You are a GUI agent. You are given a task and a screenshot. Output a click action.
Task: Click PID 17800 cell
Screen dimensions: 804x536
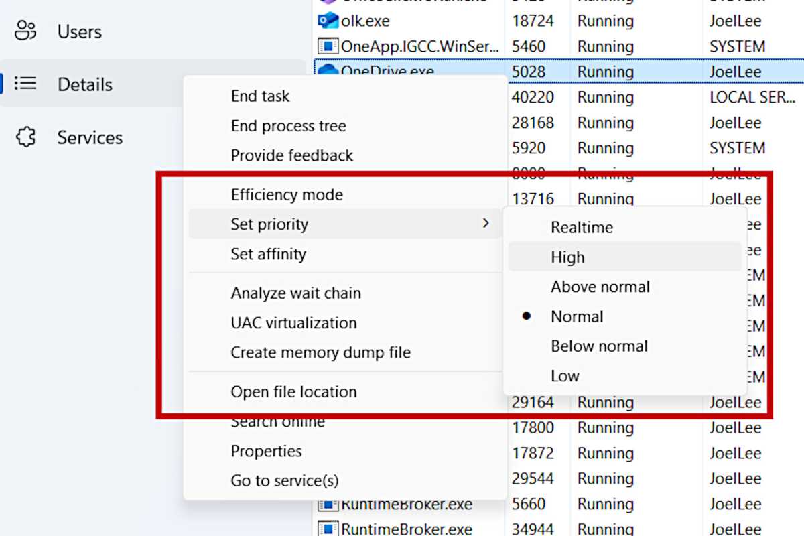coord(533,427)
